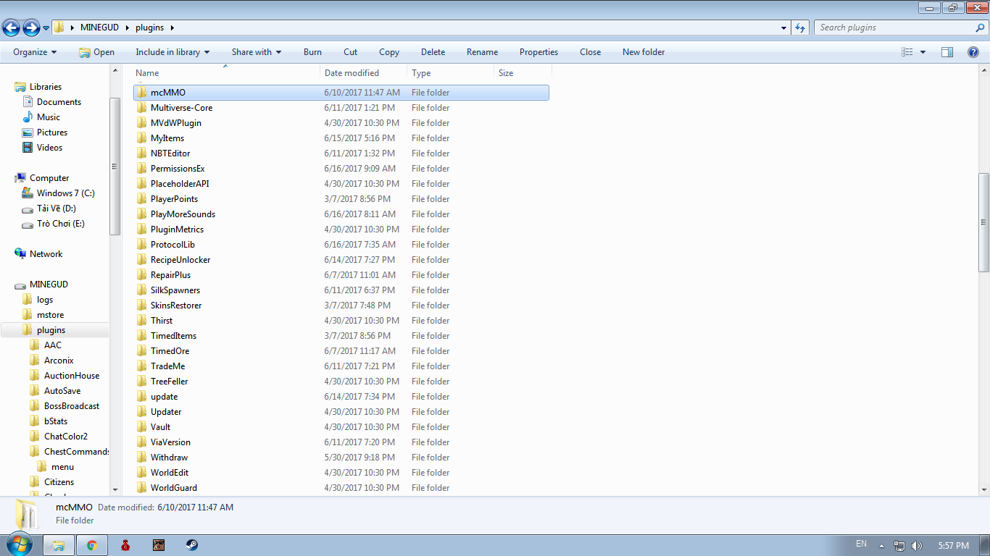The image size is (990, 556).
Task: Open the address bar history dropdown
Action: pos(784,28)
